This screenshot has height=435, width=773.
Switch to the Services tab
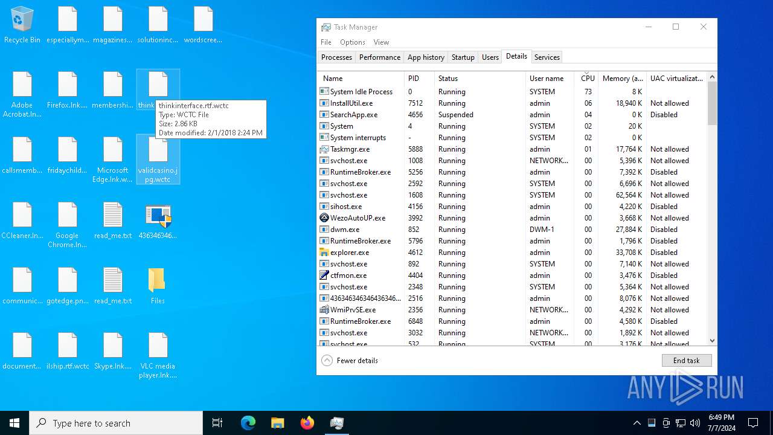coord(547,57)
